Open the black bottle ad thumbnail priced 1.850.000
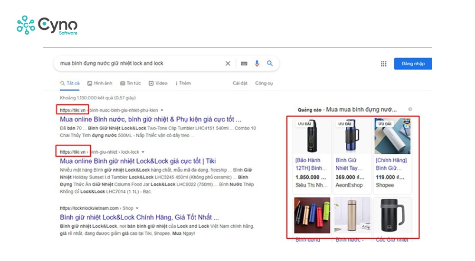475x261 pixels. pos(312,136)
